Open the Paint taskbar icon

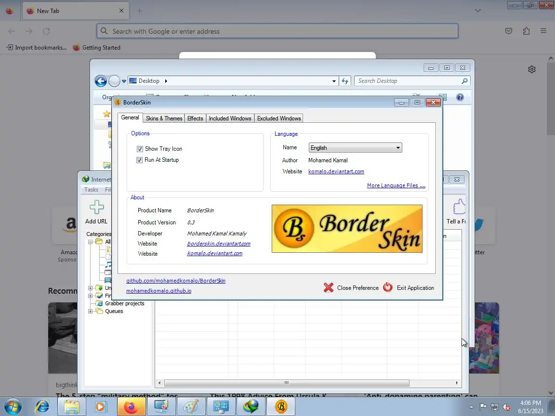click(x=191, y=406)
